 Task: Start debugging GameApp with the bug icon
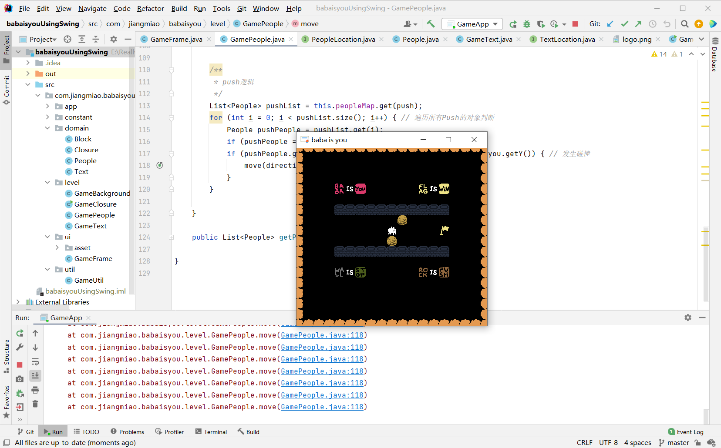click(x=527, y=24)
